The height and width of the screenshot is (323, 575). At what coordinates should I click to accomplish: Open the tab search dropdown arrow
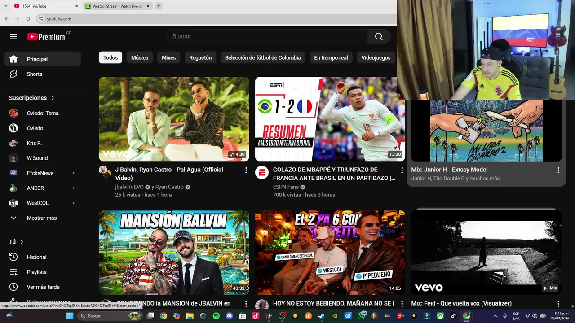click(x=6, y=6)
